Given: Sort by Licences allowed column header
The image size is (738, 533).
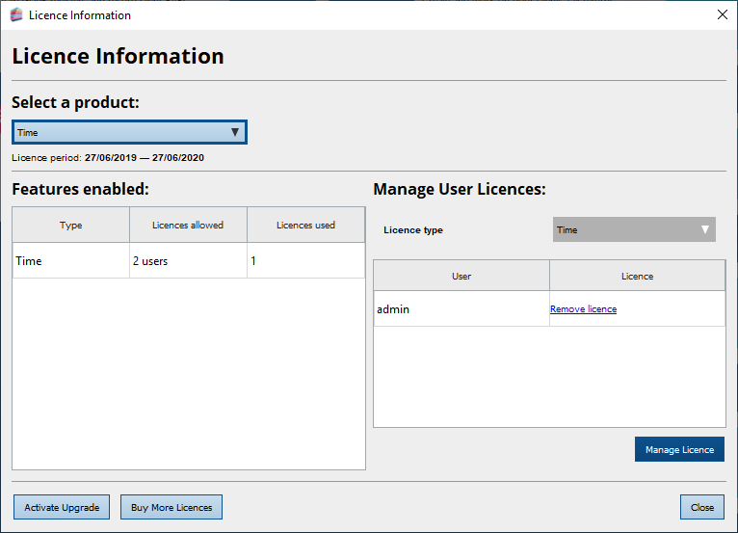Looking at the screenshot, I should (x=188, y=226).
